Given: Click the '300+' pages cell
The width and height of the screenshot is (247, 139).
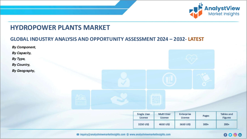Looking at the screenshot, I should pyautogui.click(x=206, y=124).
